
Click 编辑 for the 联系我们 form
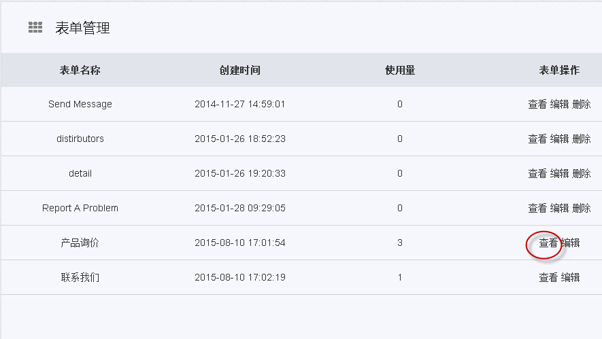pyautogui.click(x=571, y=278)
